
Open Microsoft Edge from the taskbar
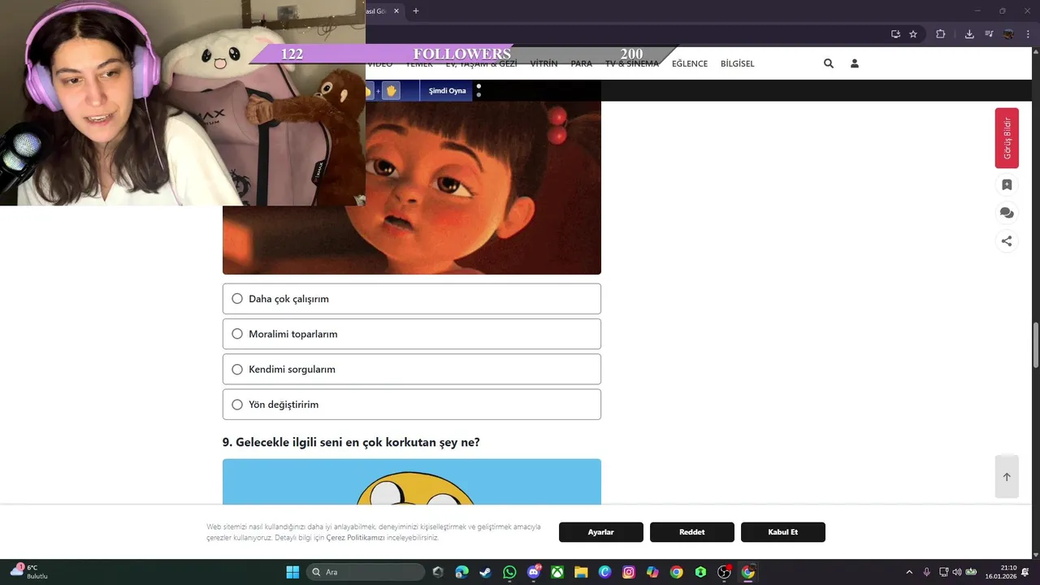(x=462, y=572)
